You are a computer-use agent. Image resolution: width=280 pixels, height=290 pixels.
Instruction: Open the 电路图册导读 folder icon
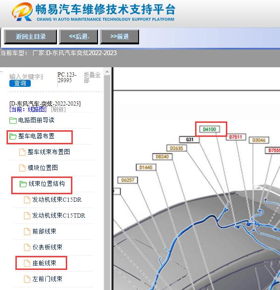click(x=13, y=120)
